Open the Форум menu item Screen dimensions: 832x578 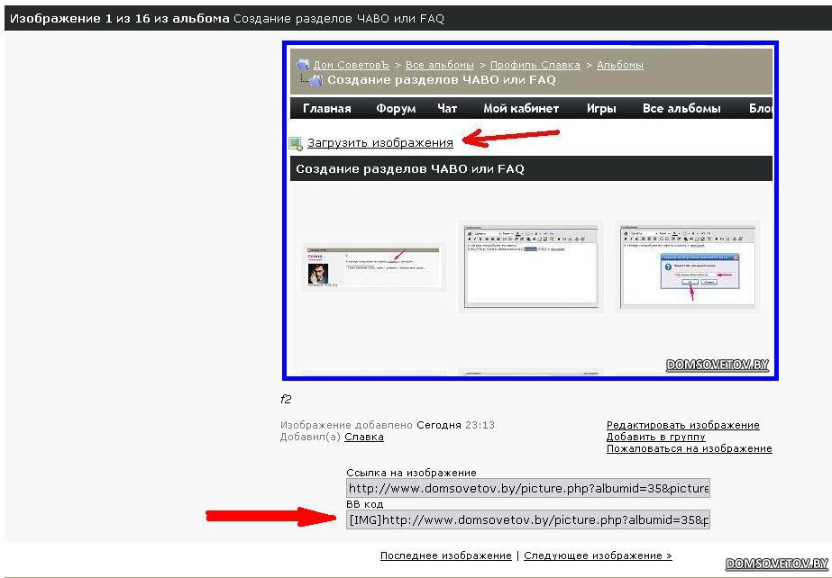(x=396, y=108)
